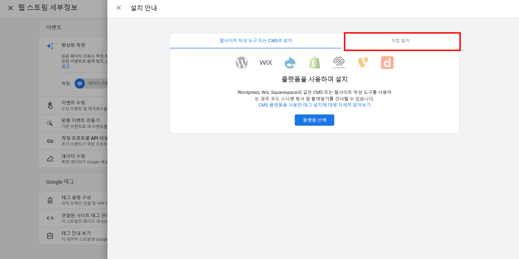Open the 측정 프로토콜 API row
The height and width of the screenshot is (259, 519).
pyautogui.click(x=73, y=141)
